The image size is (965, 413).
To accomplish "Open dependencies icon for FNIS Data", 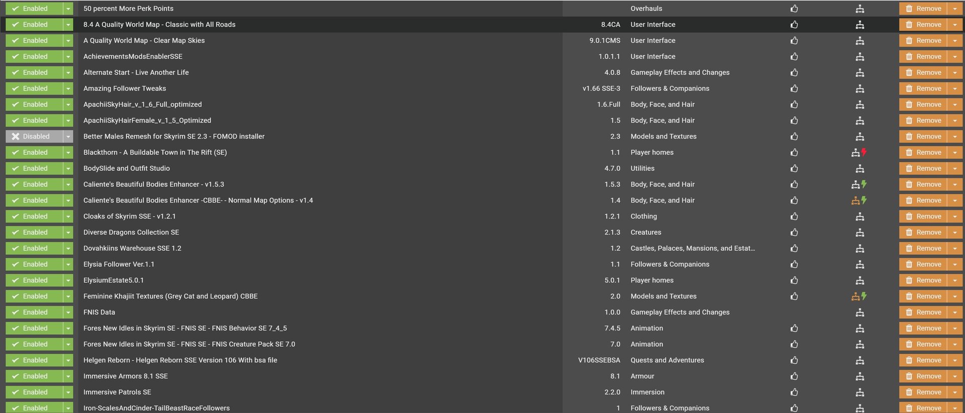I will [860, 313].
